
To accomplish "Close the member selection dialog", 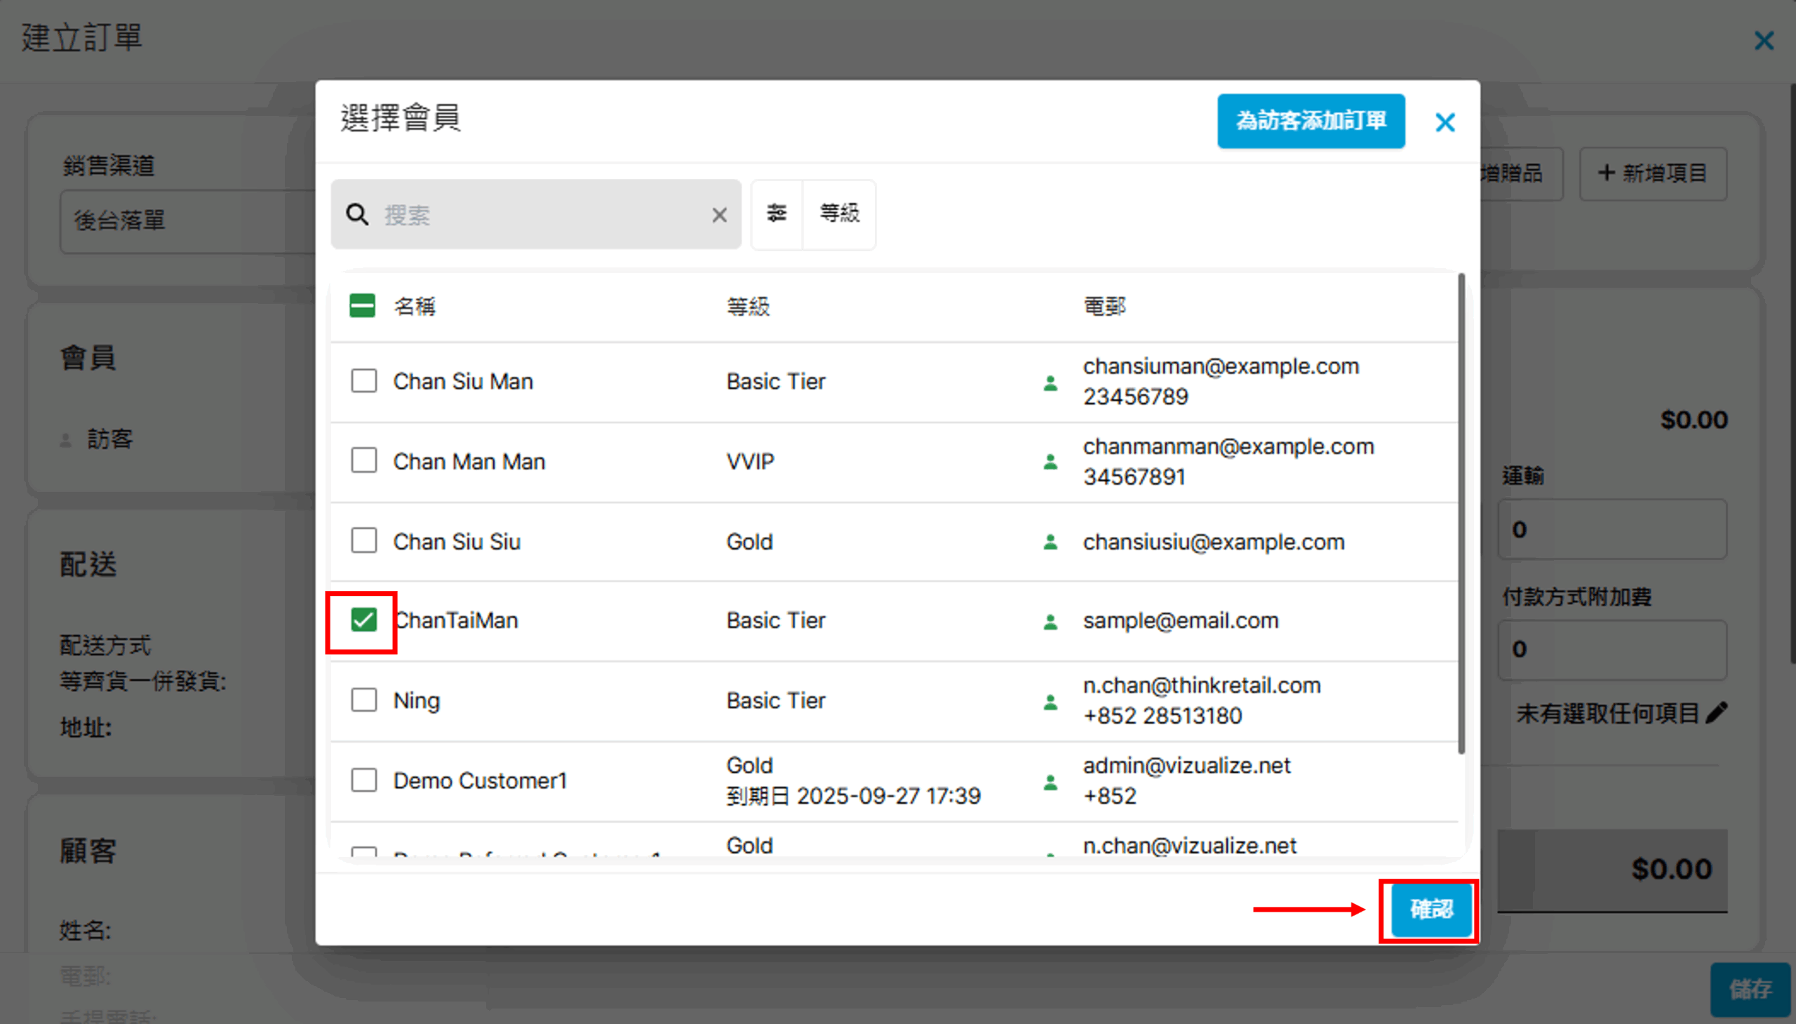I will 1445,122.
